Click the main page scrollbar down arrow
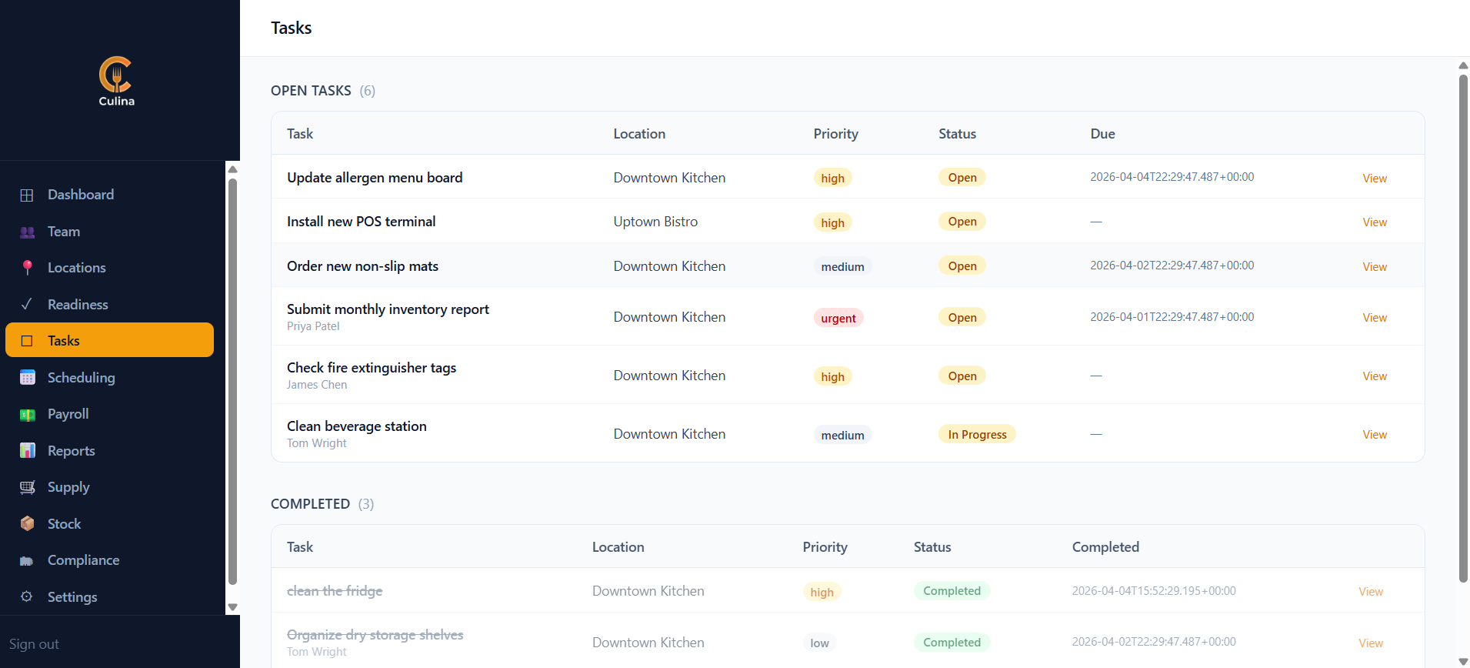 (x=1463, y=662)
